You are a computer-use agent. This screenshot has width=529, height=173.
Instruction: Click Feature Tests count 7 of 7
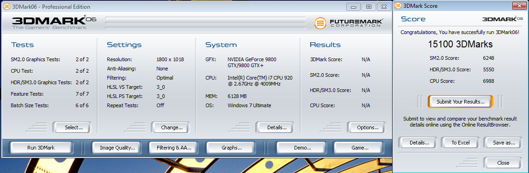point(82,94)
